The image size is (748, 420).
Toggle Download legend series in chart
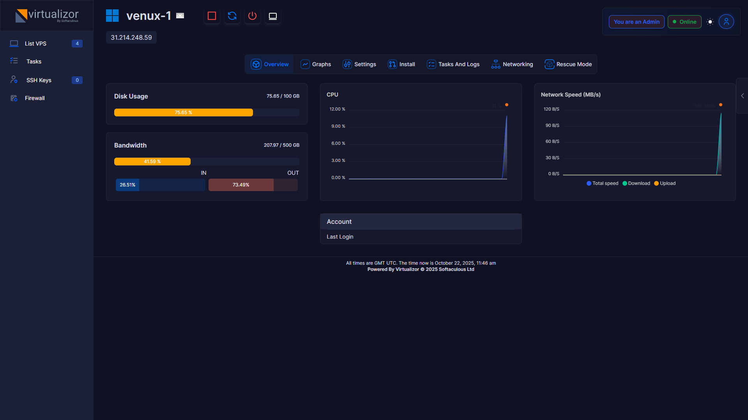636,183
